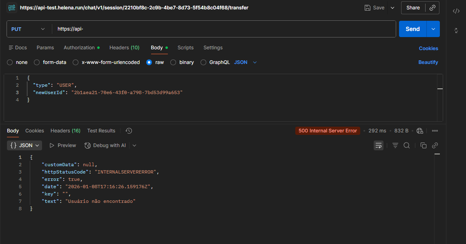Select the form-data body type
466x244 pixels.
pyautogui.click(x=37, y=62)
